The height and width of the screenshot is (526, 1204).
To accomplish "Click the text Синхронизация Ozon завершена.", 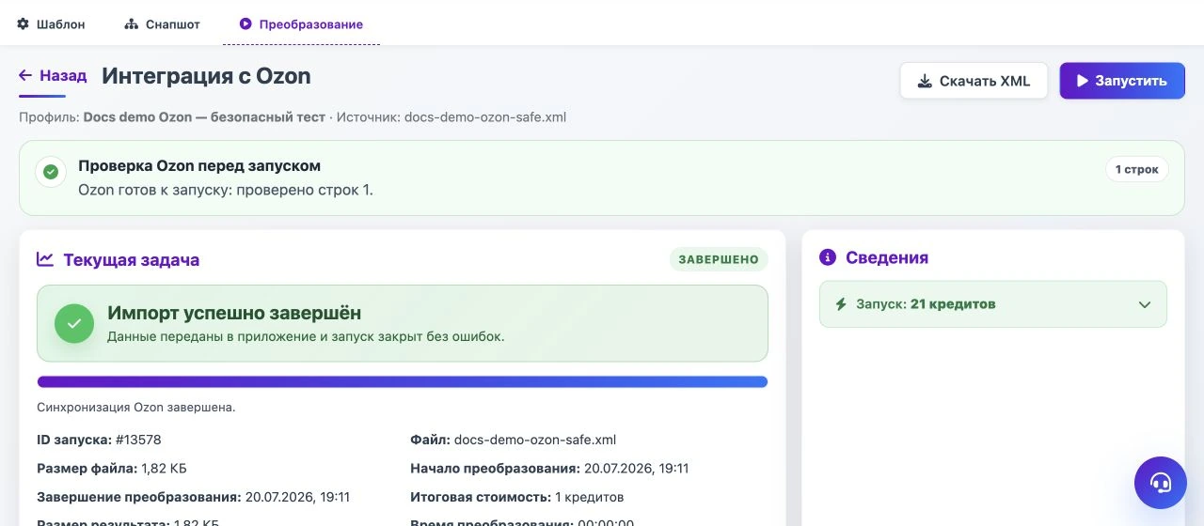I will click(135, 408).
